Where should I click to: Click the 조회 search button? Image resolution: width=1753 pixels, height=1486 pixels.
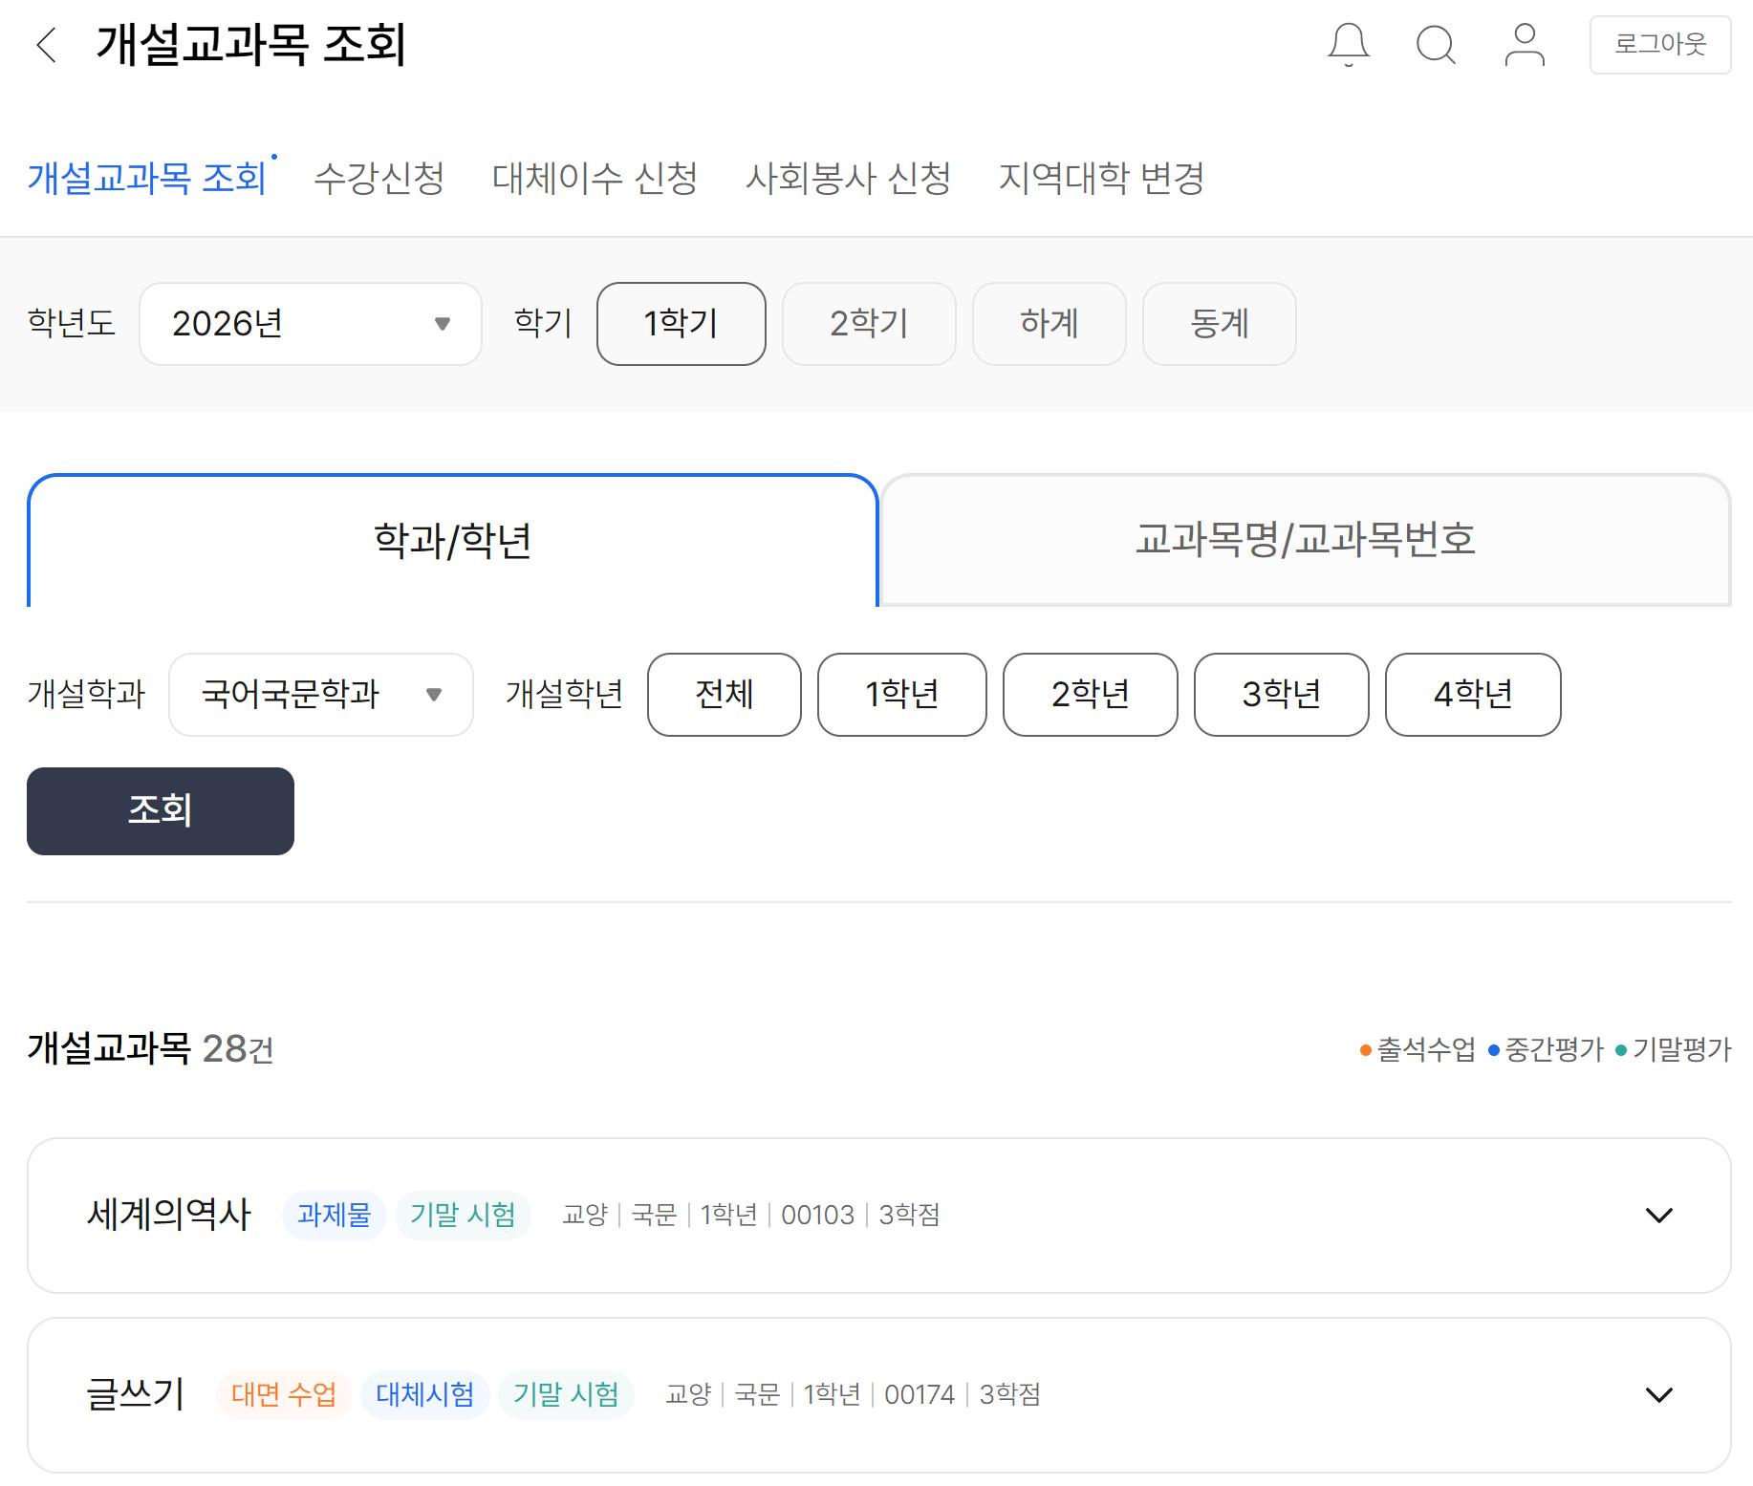(160, 810)
